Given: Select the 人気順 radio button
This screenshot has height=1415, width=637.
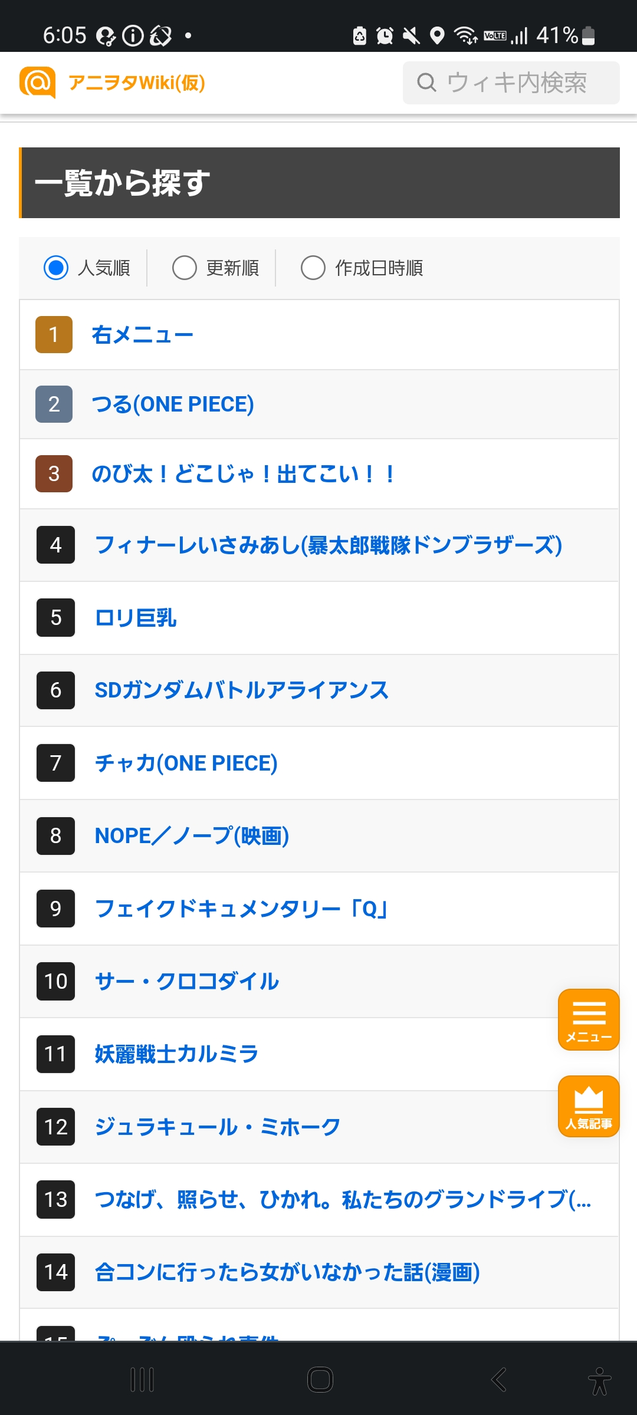Looking at the screenshot, I should coord(56,268).
